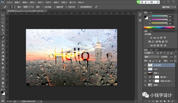The height and width of the screenshot is (103, 178).
Task: Select the Spot Healing Brush tool
Action: 3,38
